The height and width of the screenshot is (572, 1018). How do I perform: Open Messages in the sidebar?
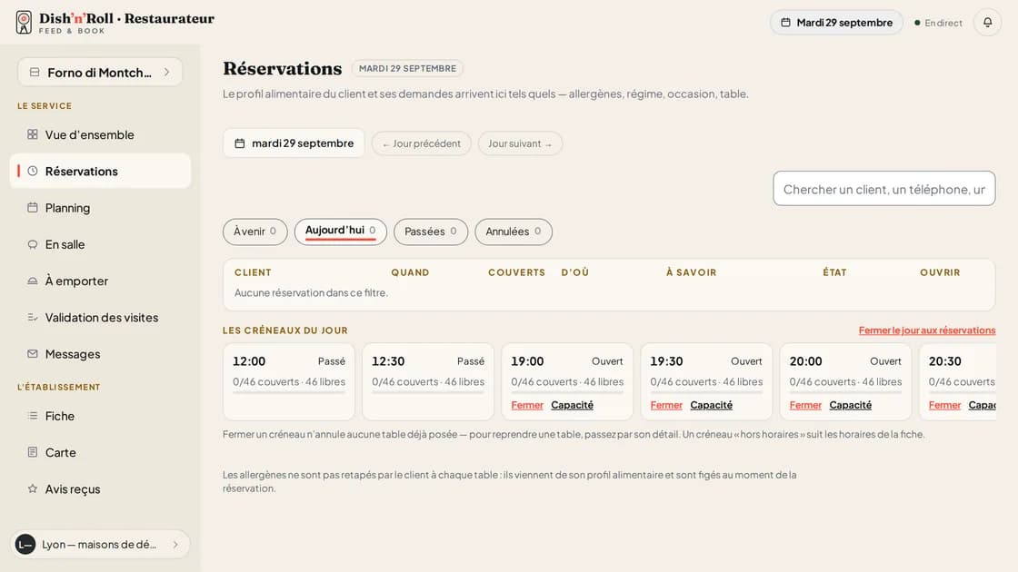[x=100, y=354]
